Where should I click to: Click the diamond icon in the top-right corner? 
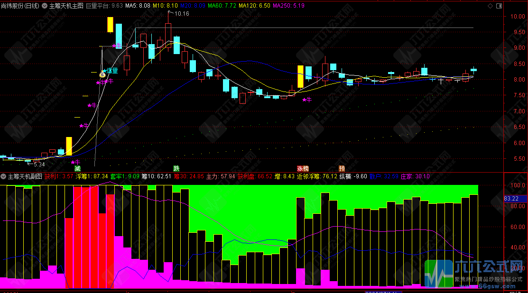[491, 6]
